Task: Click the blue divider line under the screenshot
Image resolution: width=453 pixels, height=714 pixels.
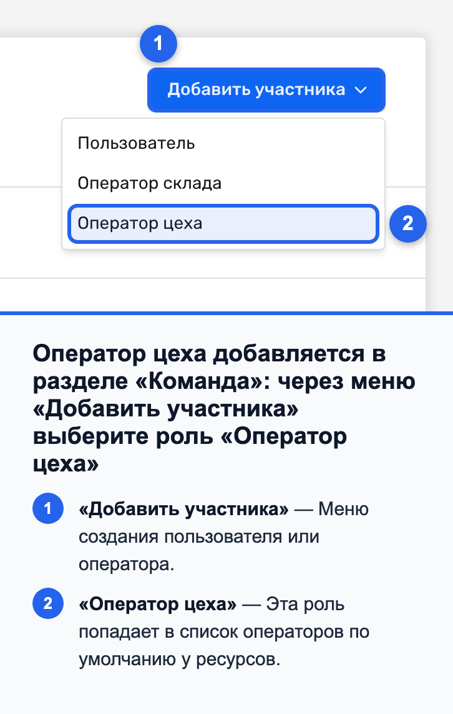Action: (226, 313)
